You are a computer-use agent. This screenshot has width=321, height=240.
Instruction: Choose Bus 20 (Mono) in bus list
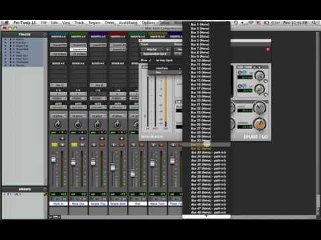(x=206, y=101)
